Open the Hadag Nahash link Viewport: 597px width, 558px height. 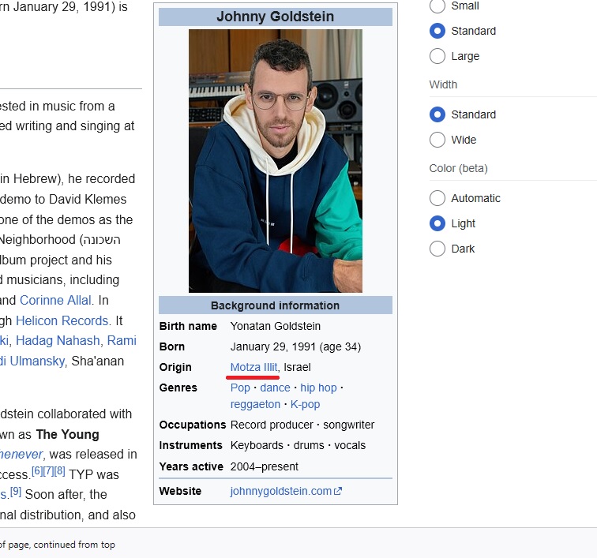pyautogui.click(x=58, y=341)
